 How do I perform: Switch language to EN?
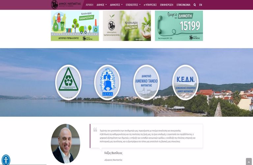click(201, 5)
